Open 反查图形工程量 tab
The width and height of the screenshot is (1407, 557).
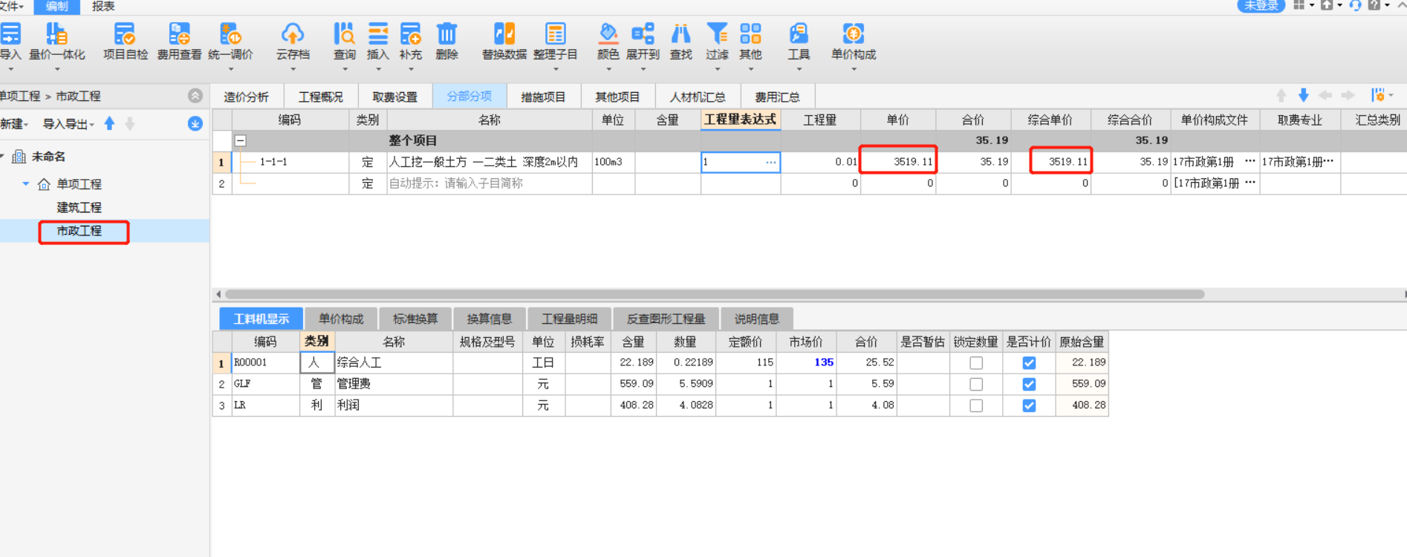coord(666,319)
